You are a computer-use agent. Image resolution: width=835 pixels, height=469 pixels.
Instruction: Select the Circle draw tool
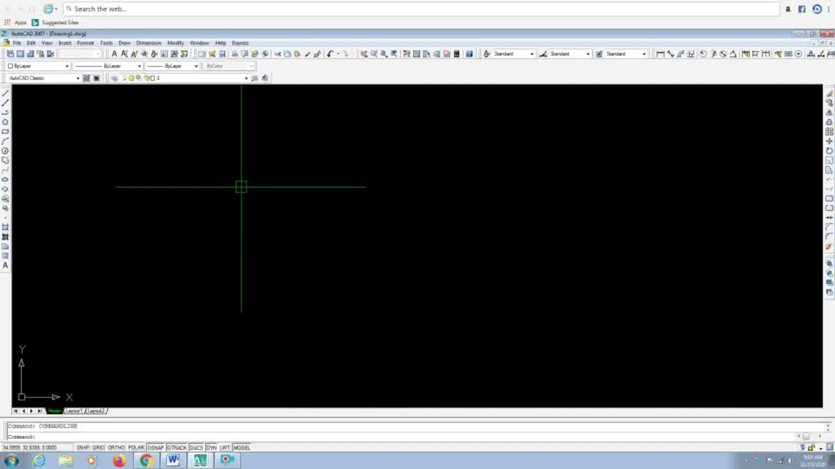click(5, 150)
